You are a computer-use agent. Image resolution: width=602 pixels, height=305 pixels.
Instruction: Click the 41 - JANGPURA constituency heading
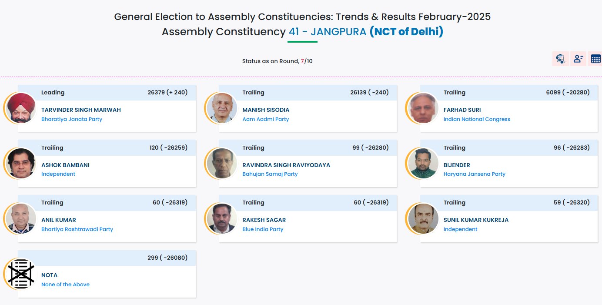click(327, 32)
